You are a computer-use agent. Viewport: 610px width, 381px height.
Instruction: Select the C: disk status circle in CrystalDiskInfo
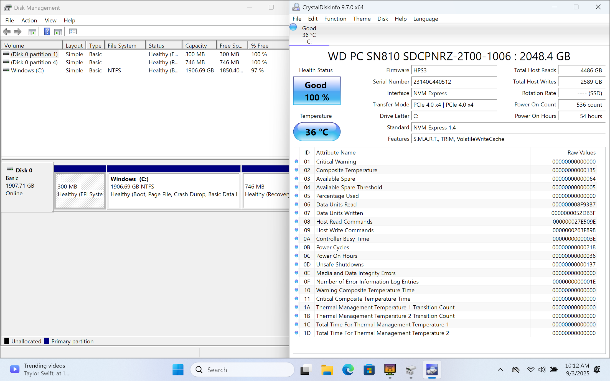pyautogui.click(x=293, y=27)
